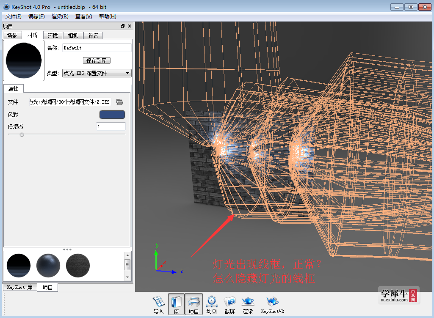Click the 倍增器 value field
The image size is (434, 318).
click(111, 126)
